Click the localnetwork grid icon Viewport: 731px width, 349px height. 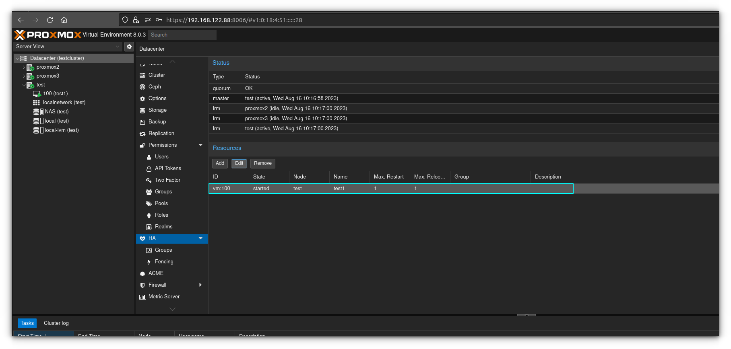click(x=36, y=103)
